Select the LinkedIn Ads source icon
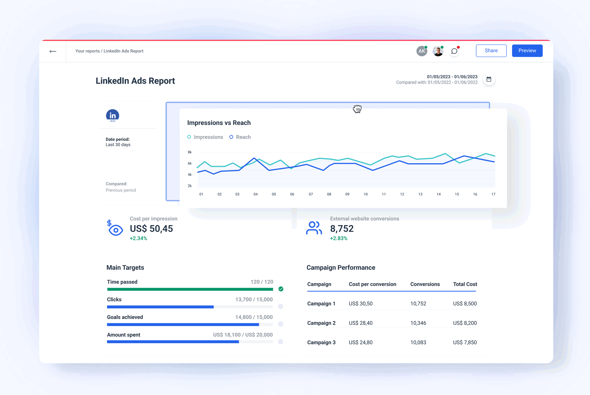The image size is (590, 395). (112, 116)
